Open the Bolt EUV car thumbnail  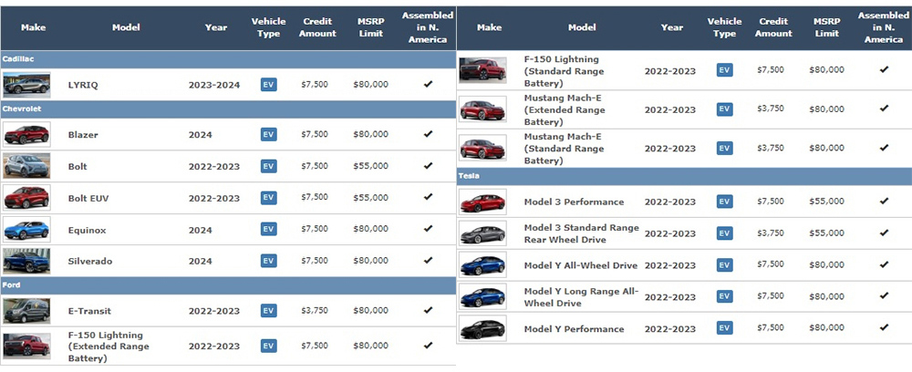click(26, 198)
